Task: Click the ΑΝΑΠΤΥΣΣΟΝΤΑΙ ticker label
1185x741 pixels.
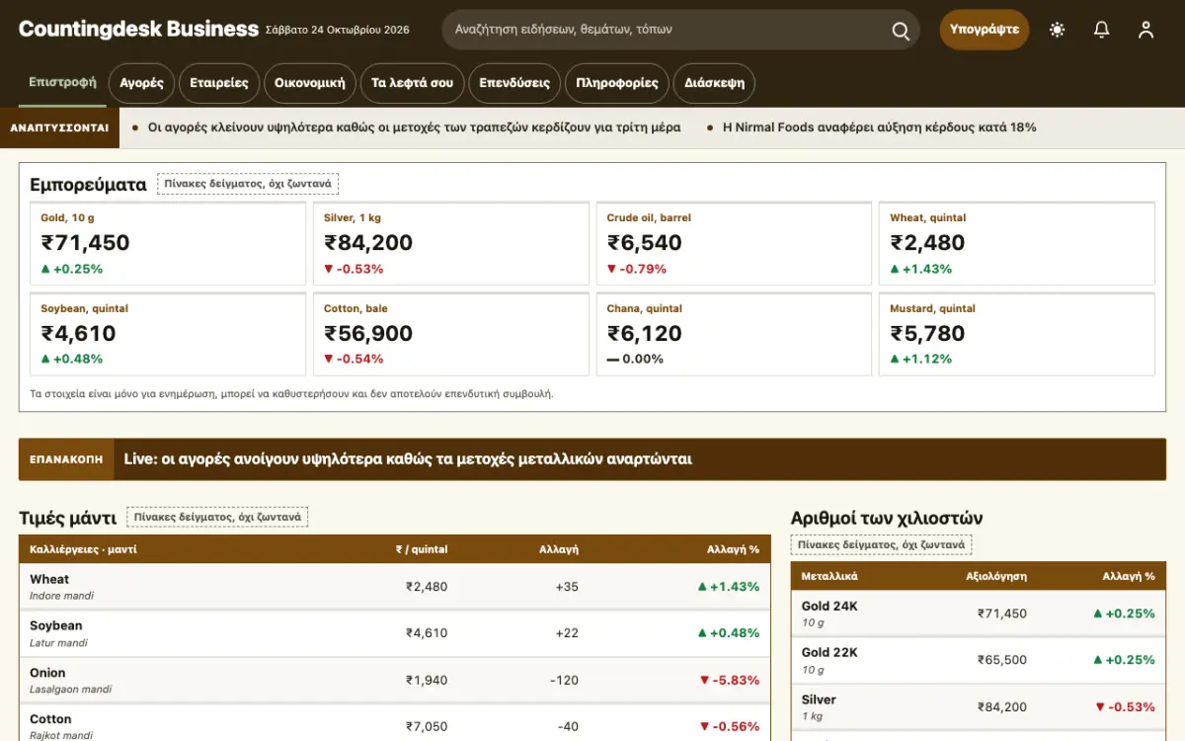Action: coord(59,127)
